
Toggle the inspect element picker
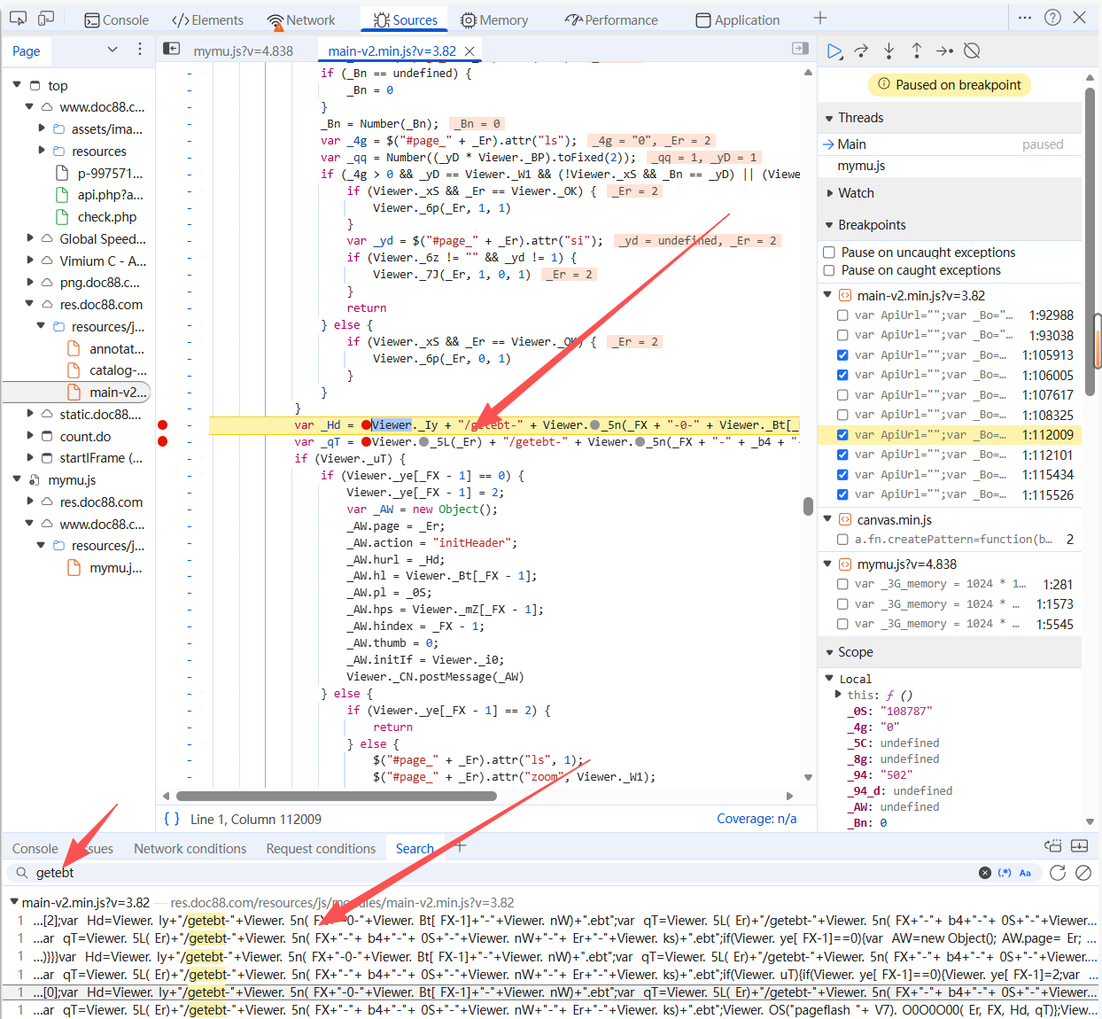tap(18, 19)
